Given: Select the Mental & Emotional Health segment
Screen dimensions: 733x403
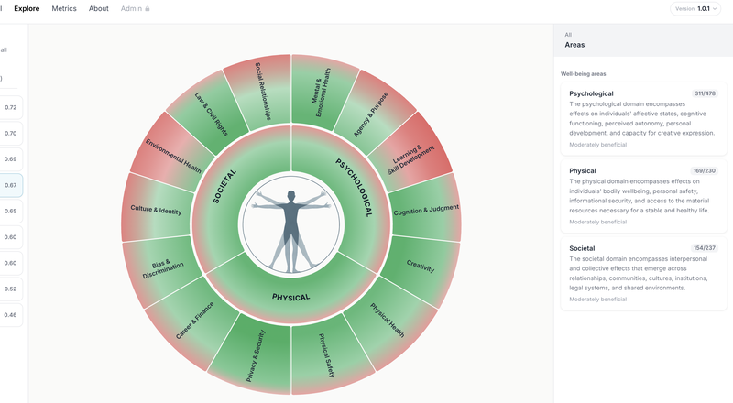Looking at the screenshot, I should [x=320, y=92].
